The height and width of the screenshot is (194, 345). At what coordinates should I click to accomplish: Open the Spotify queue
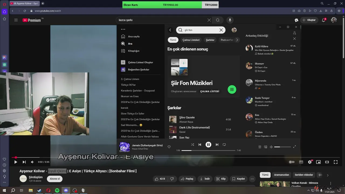coord(260,147)
